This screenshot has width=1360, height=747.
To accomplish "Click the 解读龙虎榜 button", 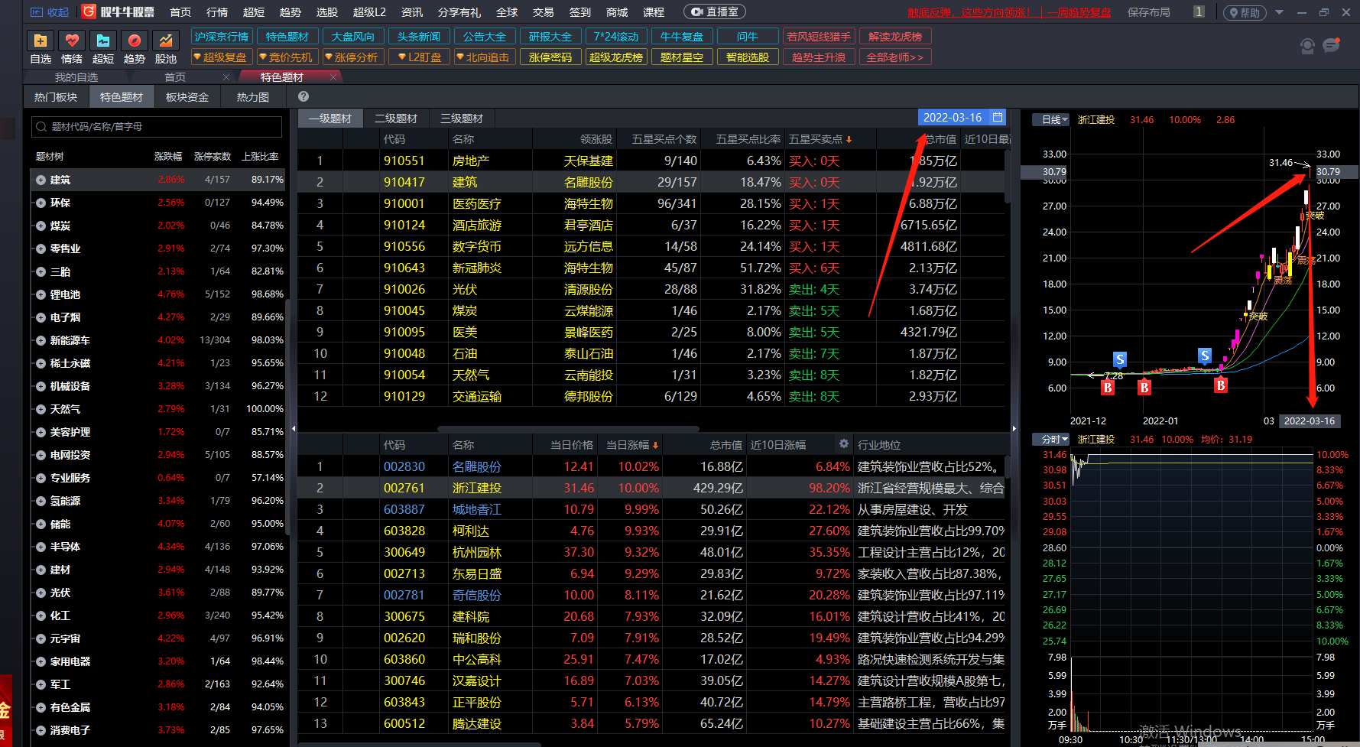I will 895,37.
